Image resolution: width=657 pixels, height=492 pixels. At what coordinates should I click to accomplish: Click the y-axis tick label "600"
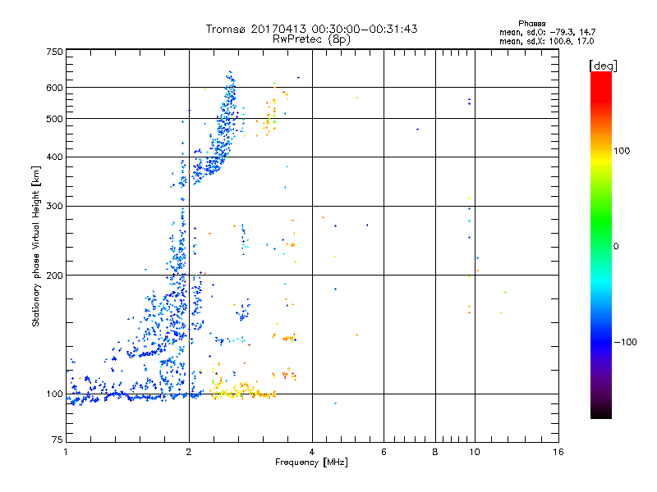coord(54,88)
